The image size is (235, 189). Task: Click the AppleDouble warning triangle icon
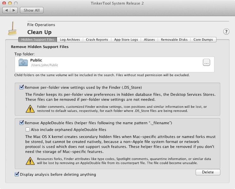click(30, 161)
